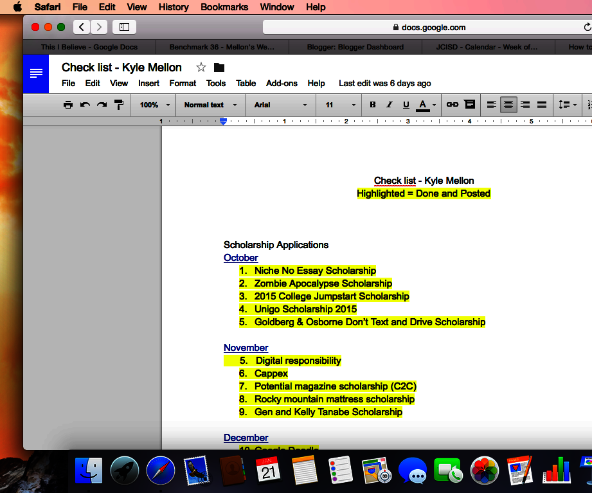This screenshot has width=592, height=493.
Task: Click the Print icon in Docs toolbar
Action: 68,105
